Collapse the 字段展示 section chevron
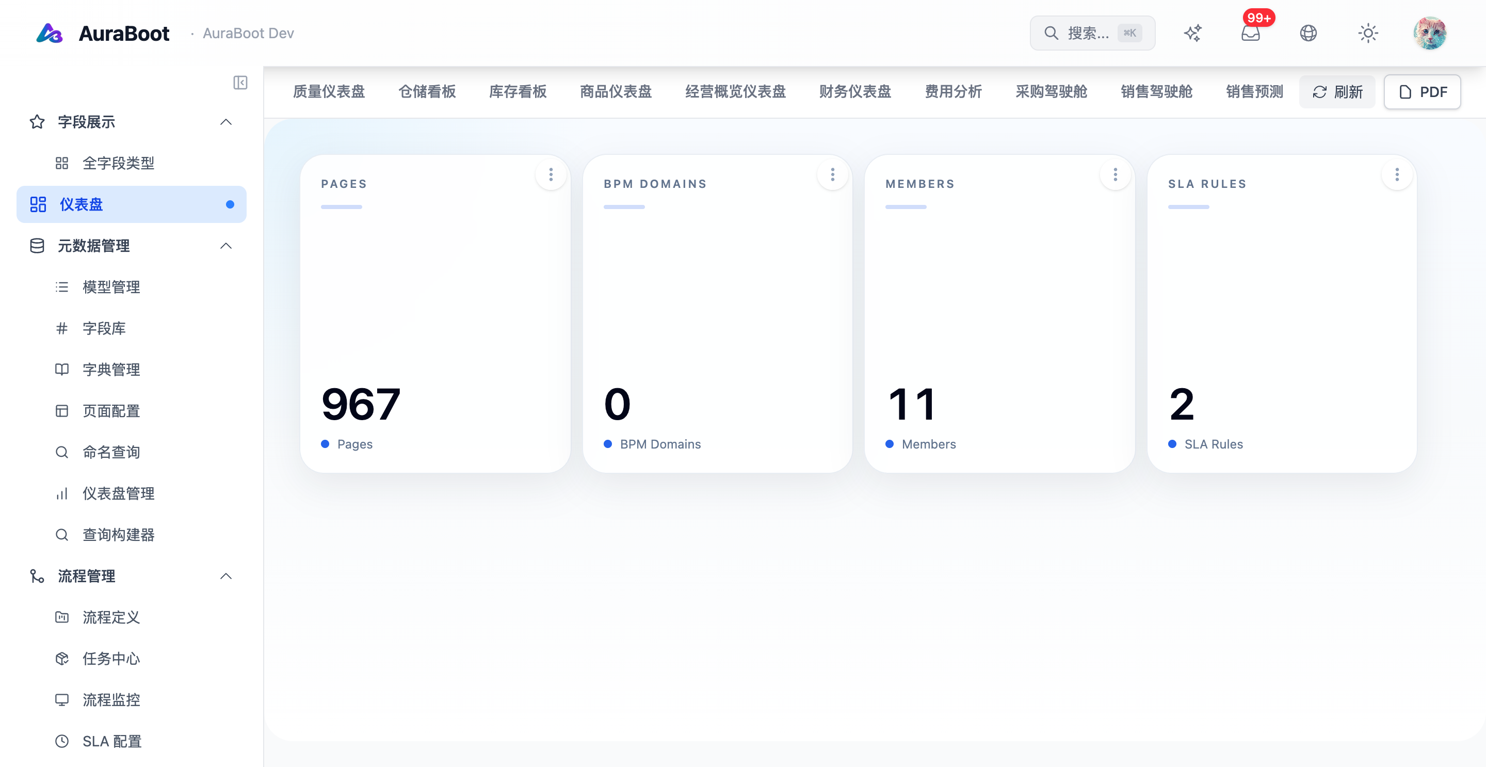This screenshot has width=1486, height=767. point(226,122)
